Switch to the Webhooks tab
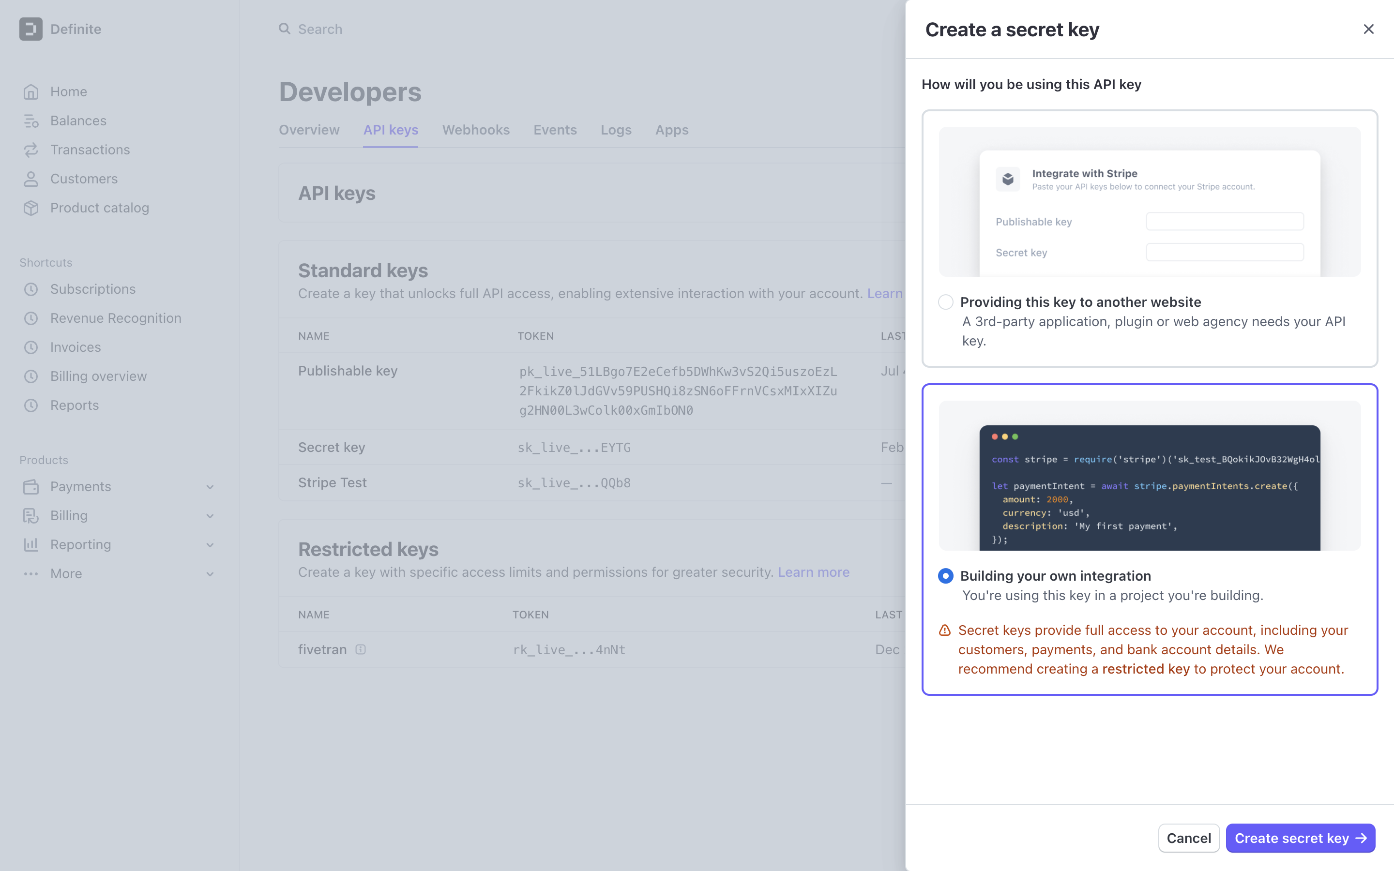This screenshot has width=1394, height=871. pyautogui.click(x=476, y=130)
